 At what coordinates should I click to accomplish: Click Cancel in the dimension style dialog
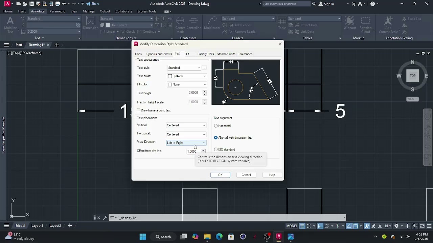click(x=246, y=175)
